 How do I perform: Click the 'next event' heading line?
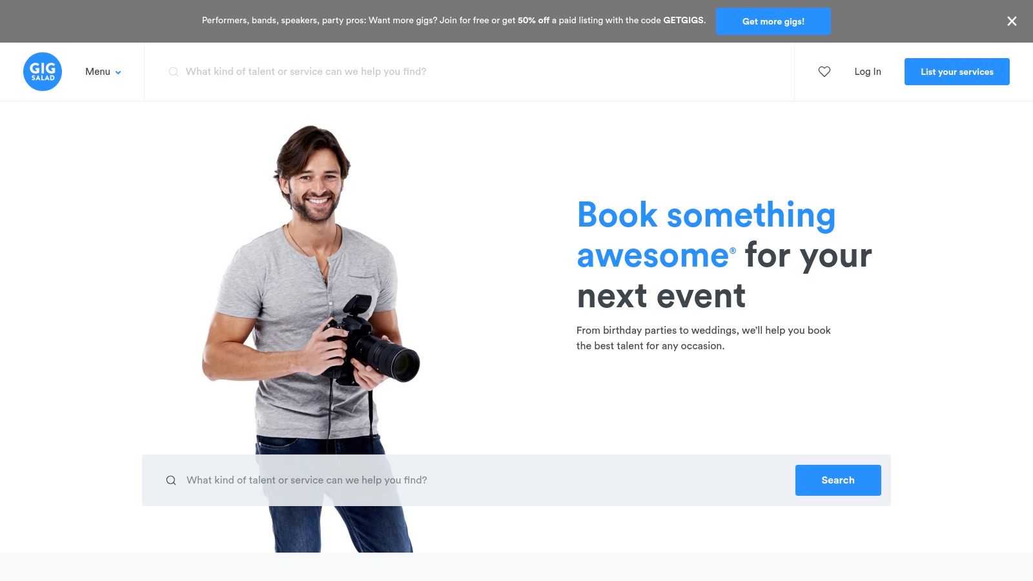(x=661, y=296)
